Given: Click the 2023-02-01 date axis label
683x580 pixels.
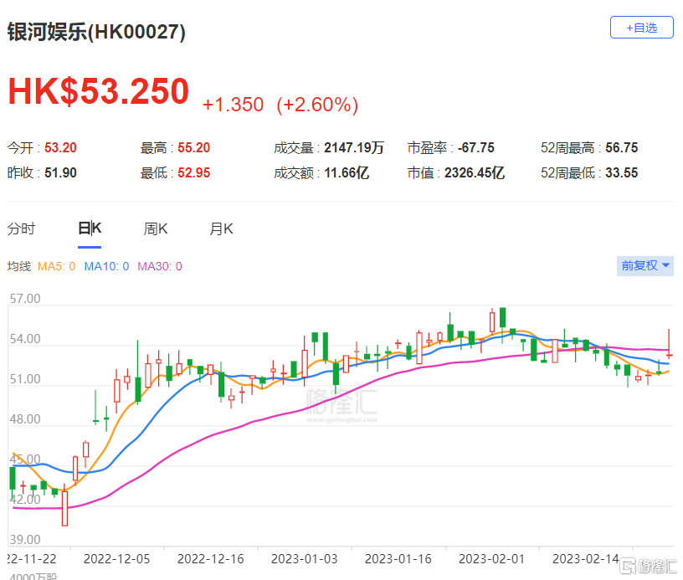Looking at the screenshot, I should 492,559.
